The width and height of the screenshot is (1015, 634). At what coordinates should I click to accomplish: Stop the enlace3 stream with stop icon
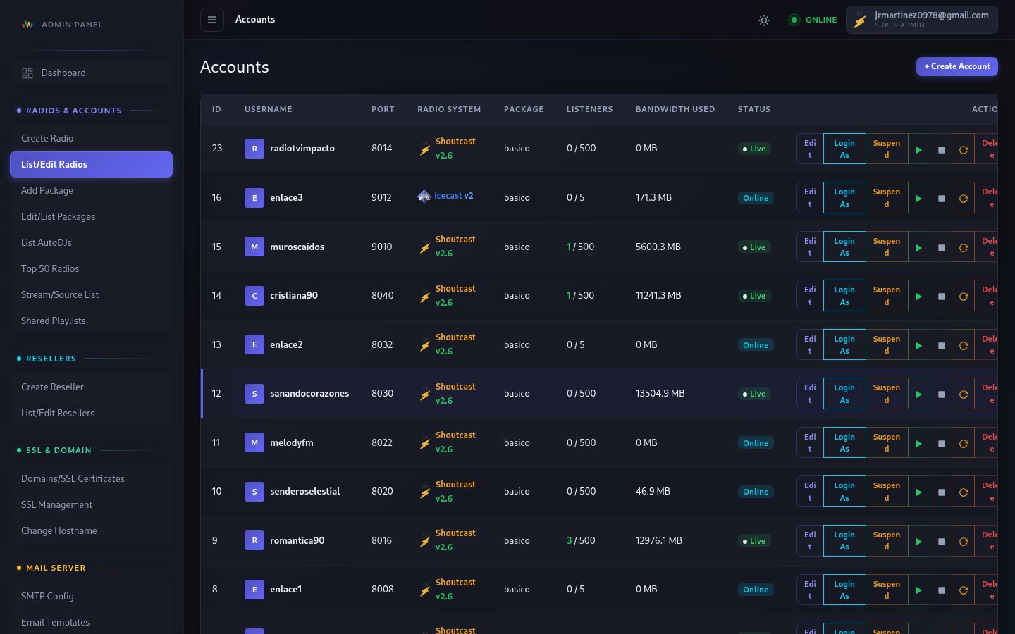[941, 199]
